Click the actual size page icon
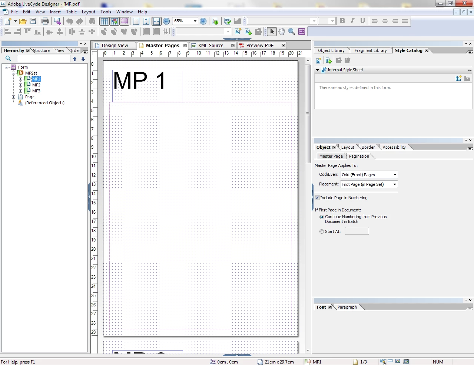474x365 pixels. click(136, 21)
